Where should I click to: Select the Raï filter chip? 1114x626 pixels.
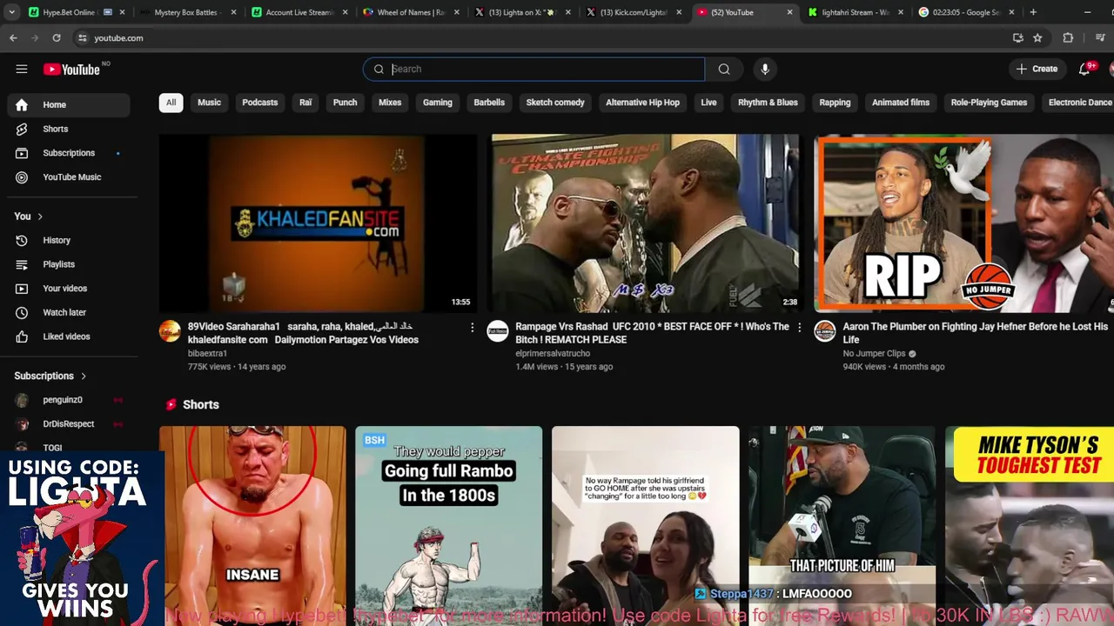[x=305, y=103]
